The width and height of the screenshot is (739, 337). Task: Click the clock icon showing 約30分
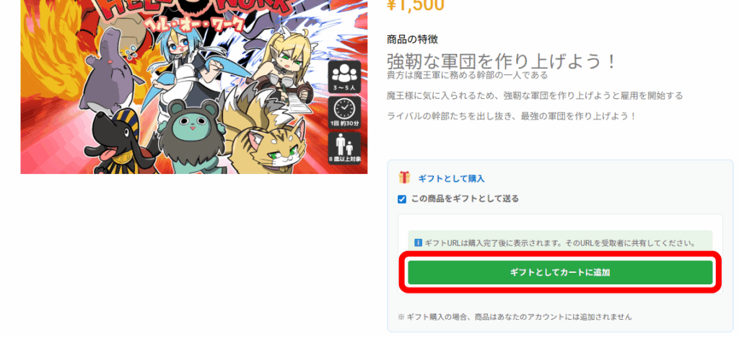pos(344,113)
